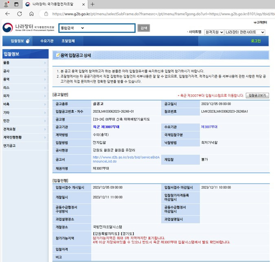Click the memo icon beside 용역 입찰공고 상세

pos(57,55)
